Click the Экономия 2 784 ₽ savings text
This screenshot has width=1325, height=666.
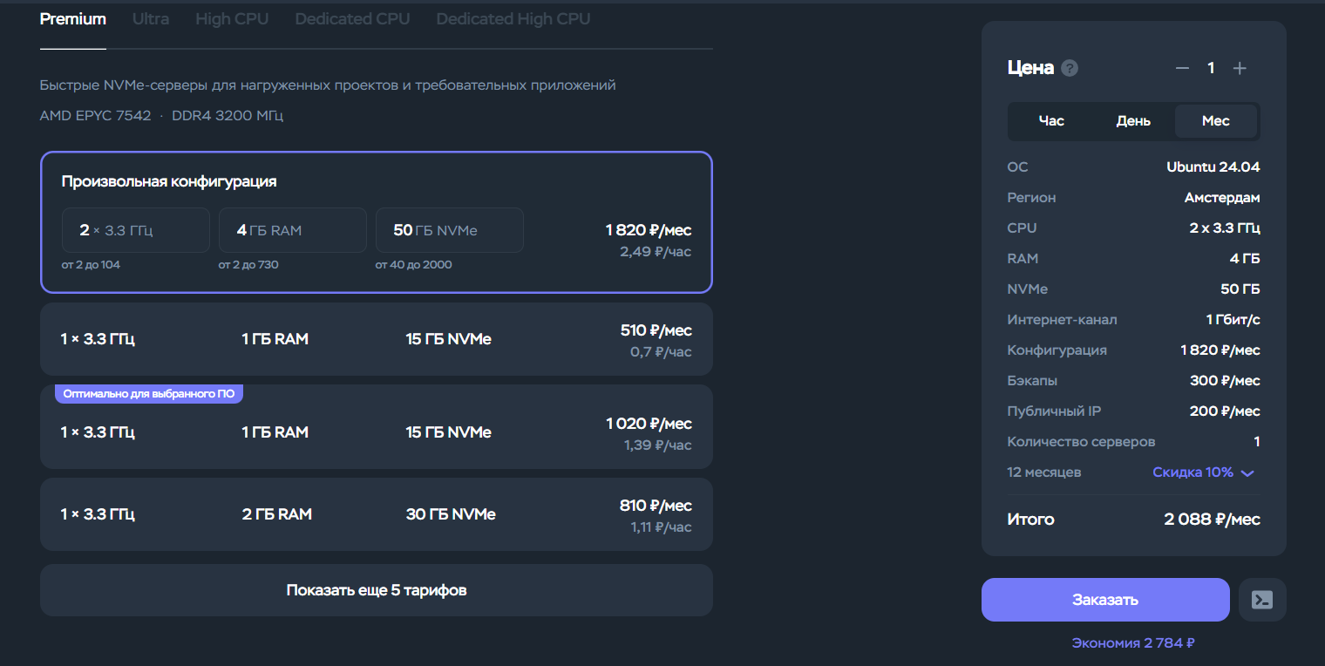point(1133,643)
